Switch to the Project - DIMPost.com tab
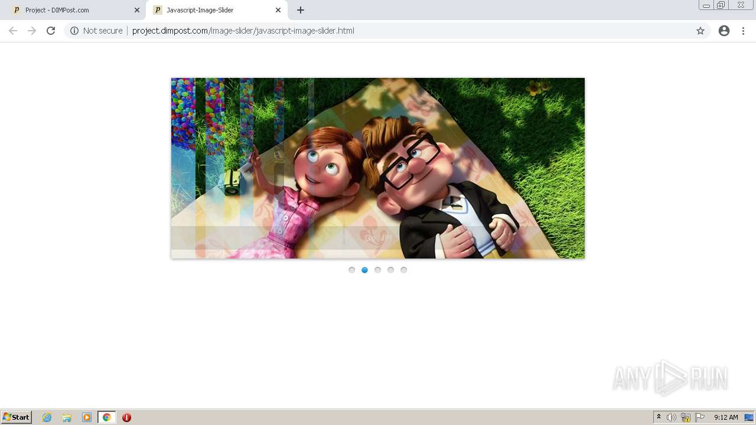 point(74,10)
